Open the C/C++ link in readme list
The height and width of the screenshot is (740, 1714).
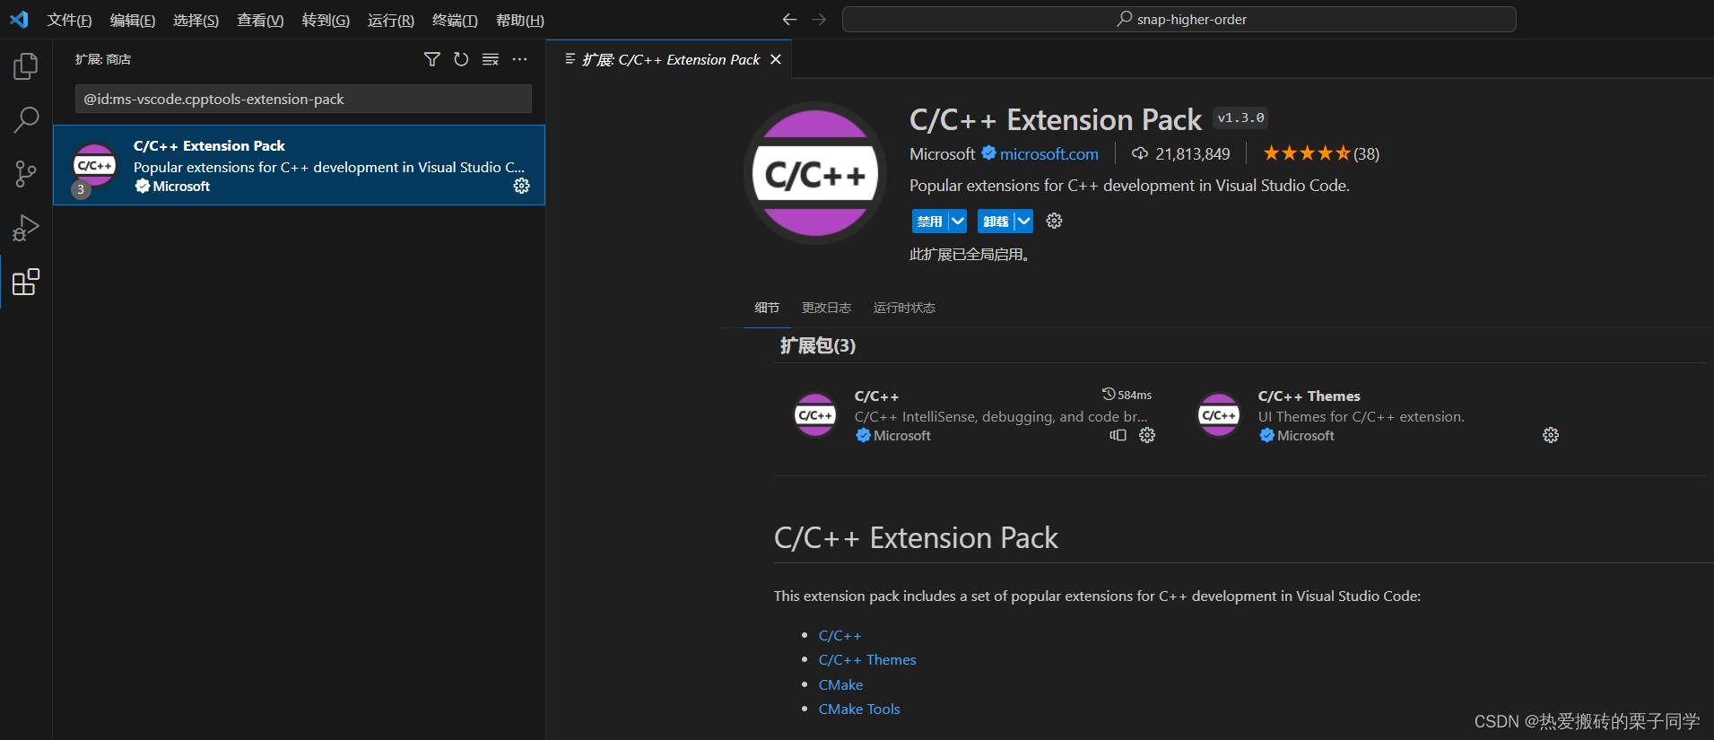coord(840,635)
